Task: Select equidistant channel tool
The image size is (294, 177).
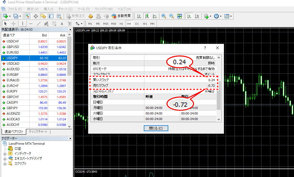Action: click(46, 24)
